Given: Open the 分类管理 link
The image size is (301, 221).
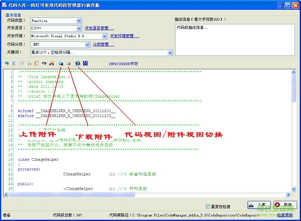Looking at the screenshot, I should pos(103,44).
